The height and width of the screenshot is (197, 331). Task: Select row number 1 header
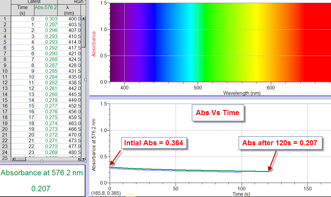(x=5, y=19)
